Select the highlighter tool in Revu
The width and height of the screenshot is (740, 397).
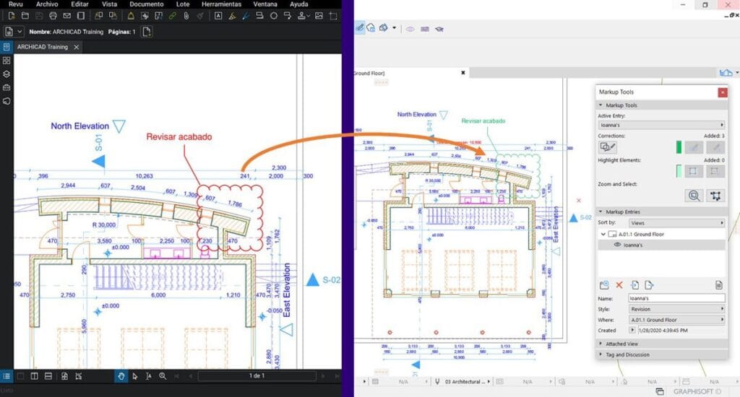232,16
